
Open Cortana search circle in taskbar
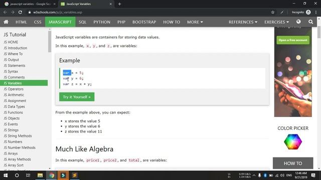[17, 175]
